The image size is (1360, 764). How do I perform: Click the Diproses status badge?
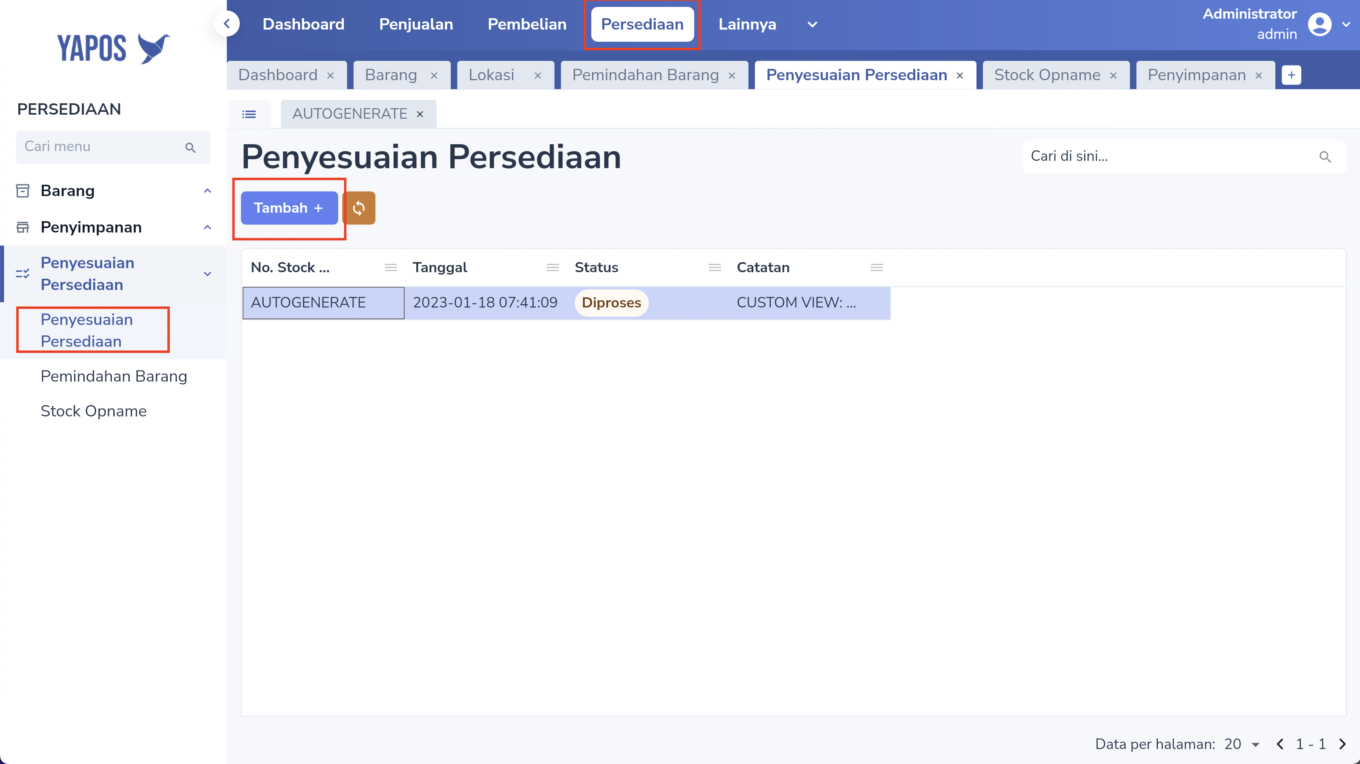tap(612, 303)
